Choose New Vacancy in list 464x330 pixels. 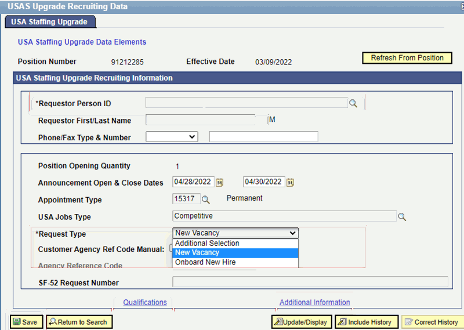coord(235,253)
